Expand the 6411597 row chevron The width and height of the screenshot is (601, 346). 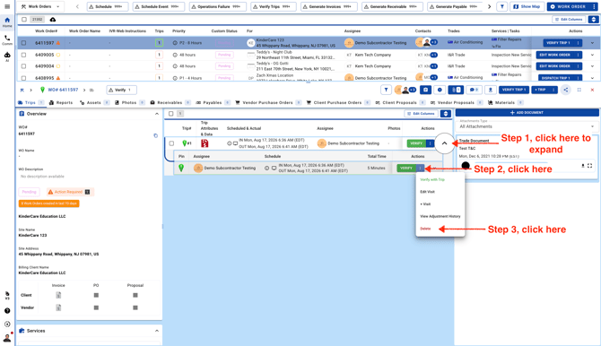click(592, 43)
